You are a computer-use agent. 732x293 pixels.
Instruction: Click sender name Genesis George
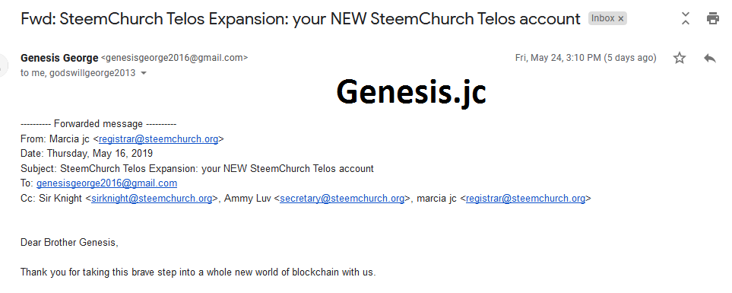click(x=59, y=58)
